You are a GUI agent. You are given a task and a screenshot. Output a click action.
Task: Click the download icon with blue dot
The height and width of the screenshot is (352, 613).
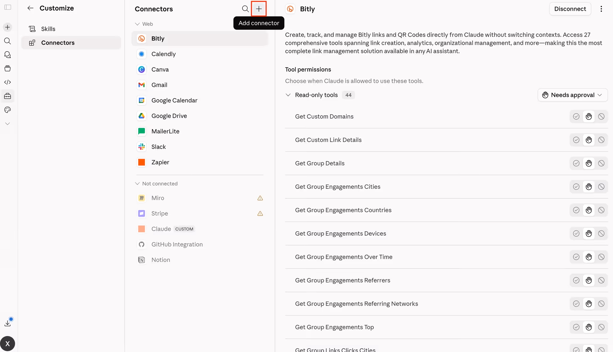(x=8, y=323)
